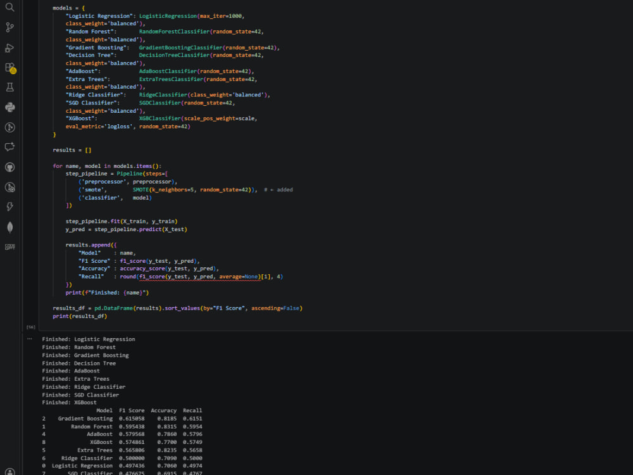Click step_pipeline.fit(X_train, y_train) line
The width and height of the screenshot is (633, 475).
click(x=122, y=221)
